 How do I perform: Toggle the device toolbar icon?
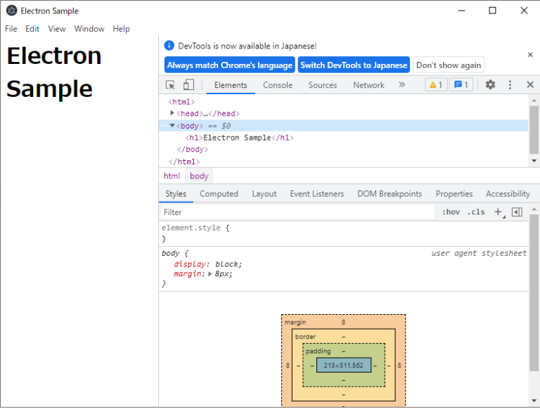tap(188, 85)
